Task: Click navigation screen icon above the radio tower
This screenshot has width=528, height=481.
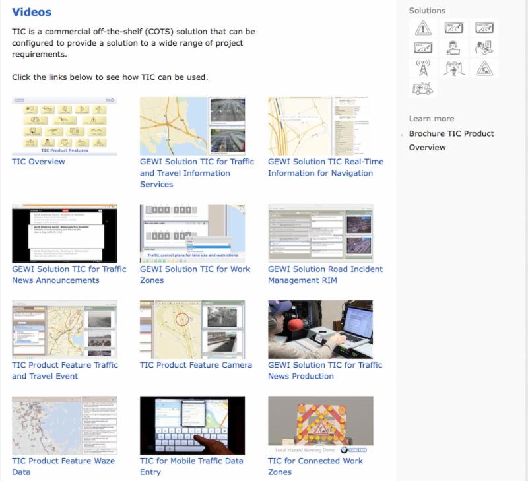Action: [423, 48]
